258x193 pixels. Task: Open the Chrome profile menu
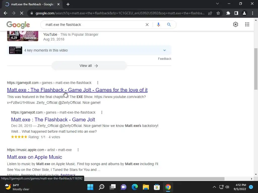point(244,13)
